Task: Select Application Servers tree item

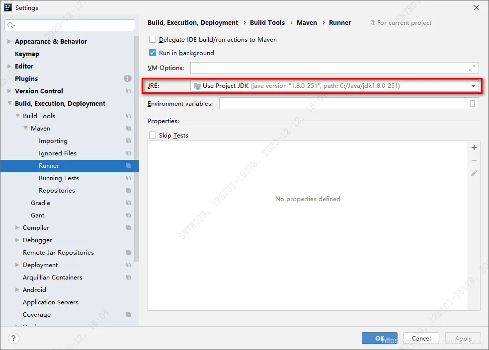Action: point(51,302)
